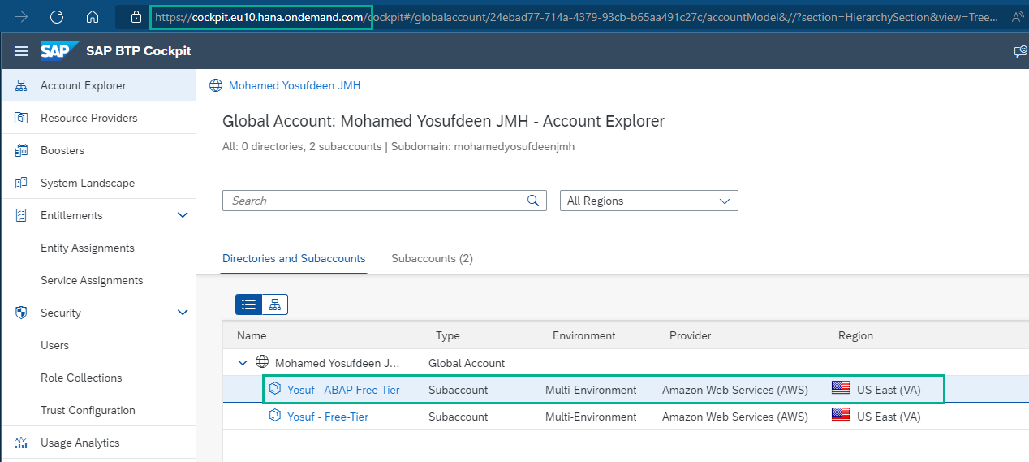Click the Account Explorer sidebar icon
The width and height of the screenshot is (1029, 462).
coord(21,85)
